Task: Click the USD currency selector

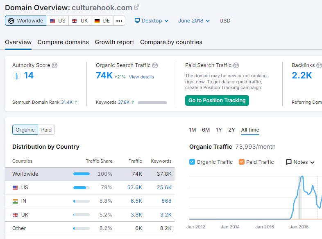Action: tap(225, 21)
